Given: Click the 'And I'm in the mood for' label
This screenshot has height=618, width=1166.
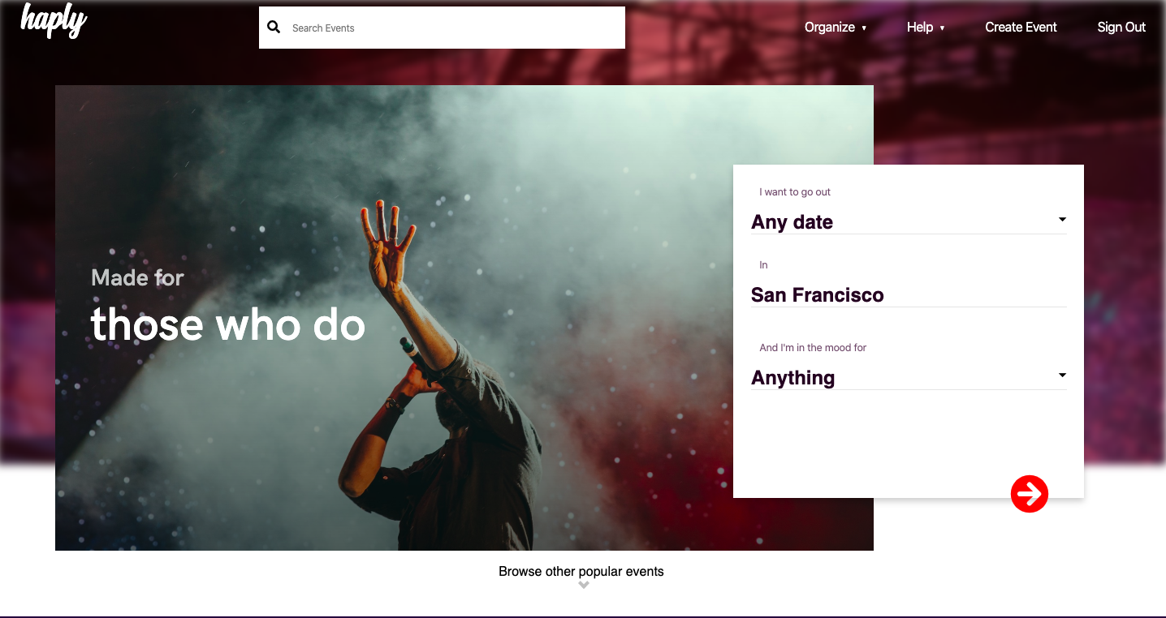Looking at the screenshot, I should tap(813, 347).
